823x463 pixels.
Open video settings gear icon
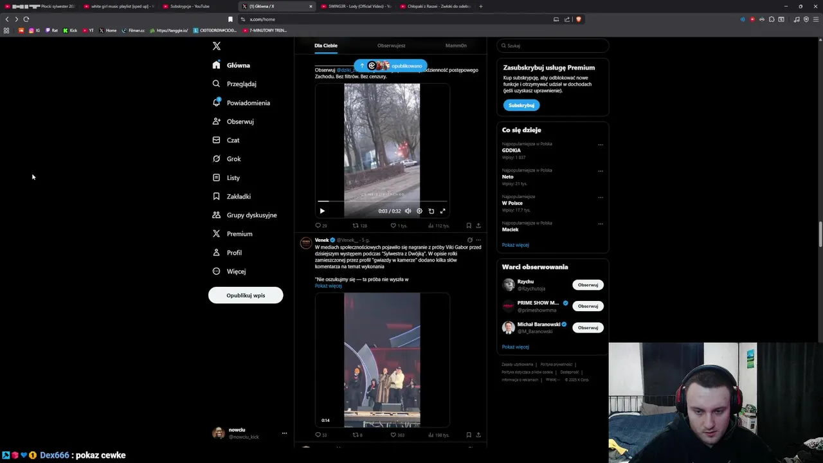click(x=419, y=211)
